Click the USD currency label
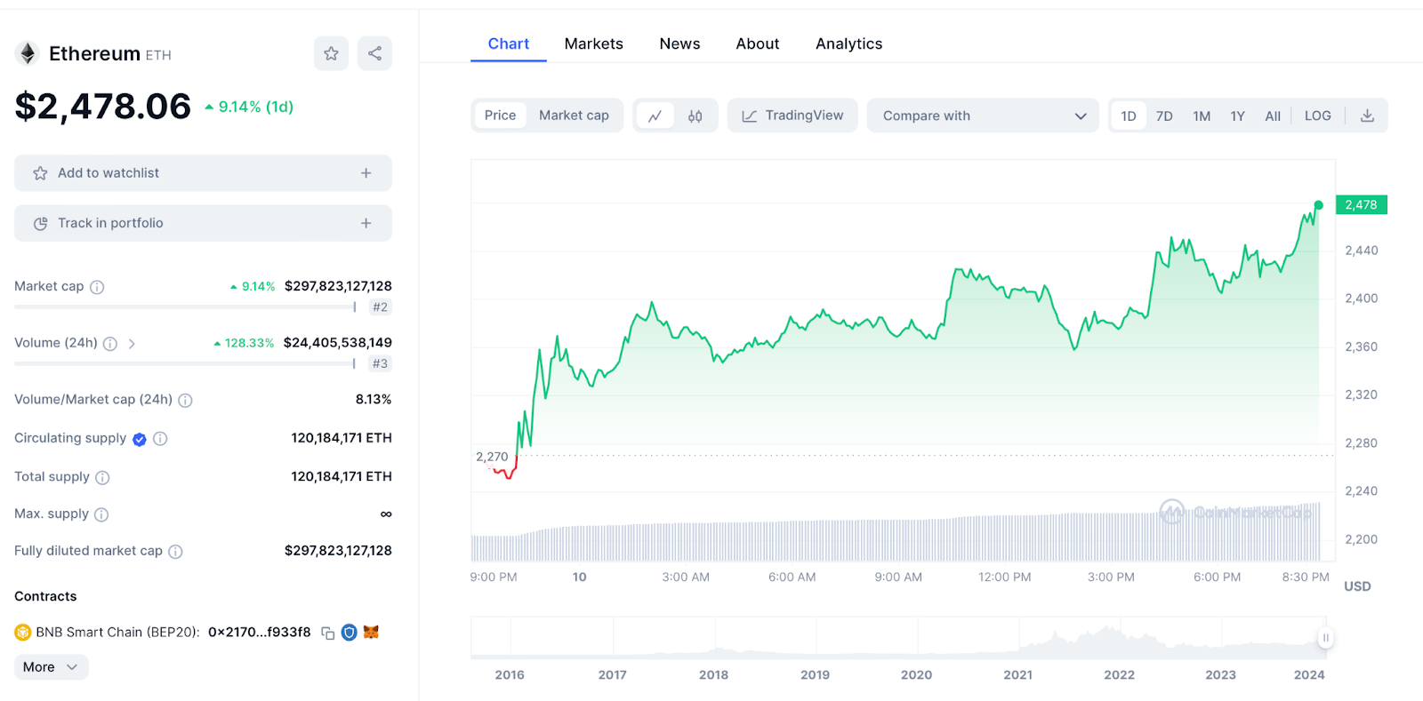Screen dimensions: 1423x701 coord(1357,586)
